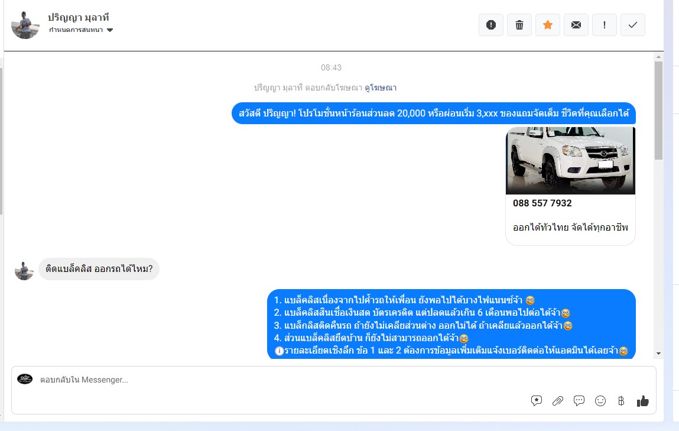Open the กำหนดการสนทนา dropdown arrow
Screen dimensions: 679x431
pos(109,30)
